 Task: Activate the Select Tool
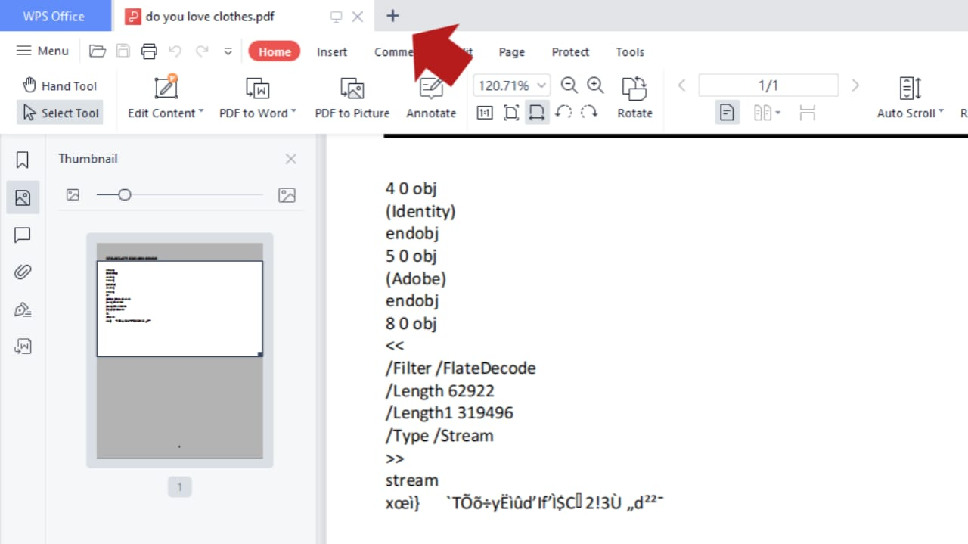(x=60, y=113)
